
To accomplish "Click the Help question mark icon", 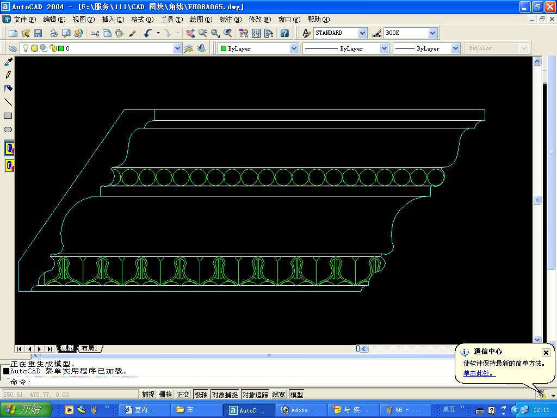I will point(284,33).
